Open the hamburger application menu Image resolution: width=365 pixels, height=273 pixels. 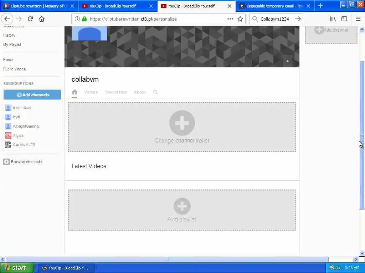coord(358,19)
